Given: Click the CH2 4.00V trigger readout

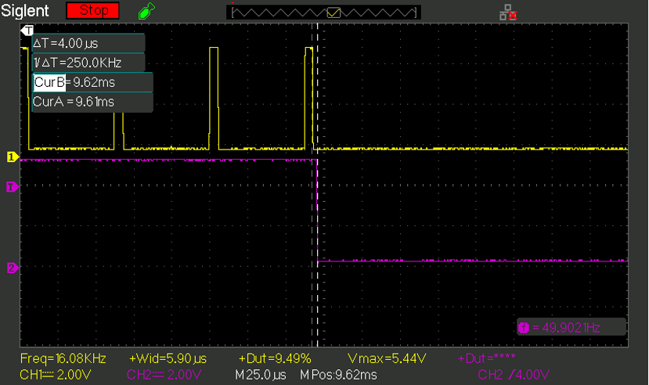Looking at the screenshot, I should point(514,375).
